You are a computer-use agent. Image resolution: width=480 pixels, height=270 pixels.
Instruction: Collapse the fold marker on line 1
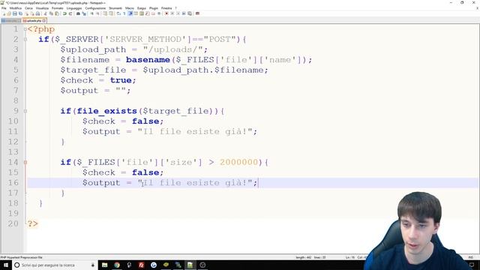(25, 29)
